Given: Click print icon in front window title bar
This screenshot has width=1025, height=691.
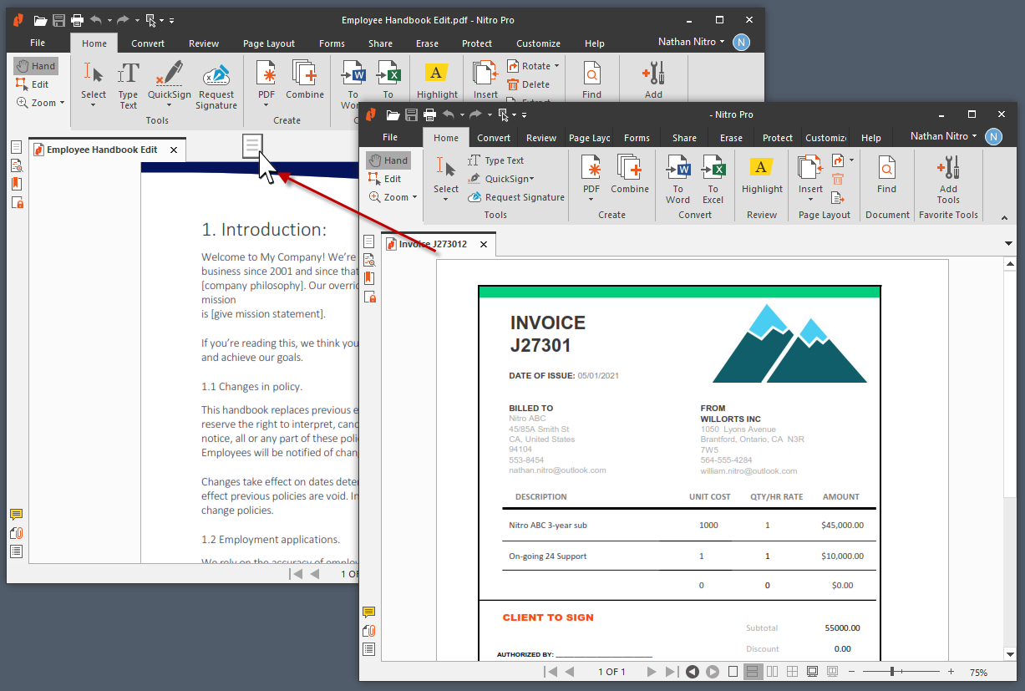Looking at the screenshot, I should coord(429,114).
